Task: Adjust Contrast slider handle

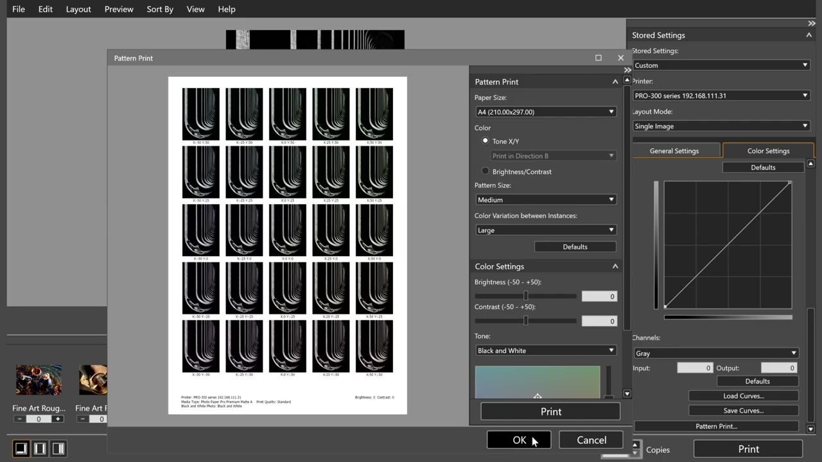Action: (526, 321)
